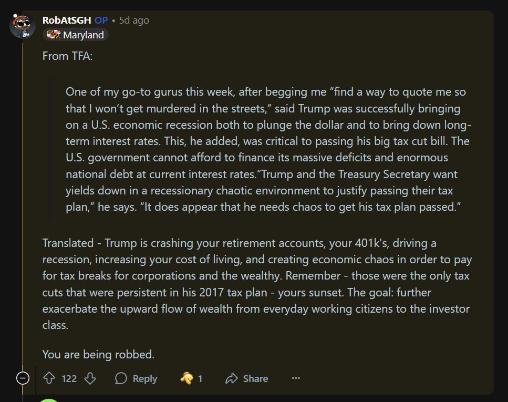508x402 pixels.
Task: Click inside the quoted TFA block text
Action: [x=263, y=150]
